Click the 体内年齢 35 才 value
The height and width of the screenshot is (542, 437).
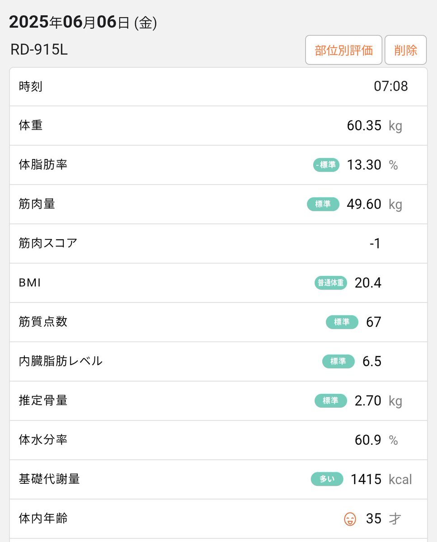click(383, 519)
